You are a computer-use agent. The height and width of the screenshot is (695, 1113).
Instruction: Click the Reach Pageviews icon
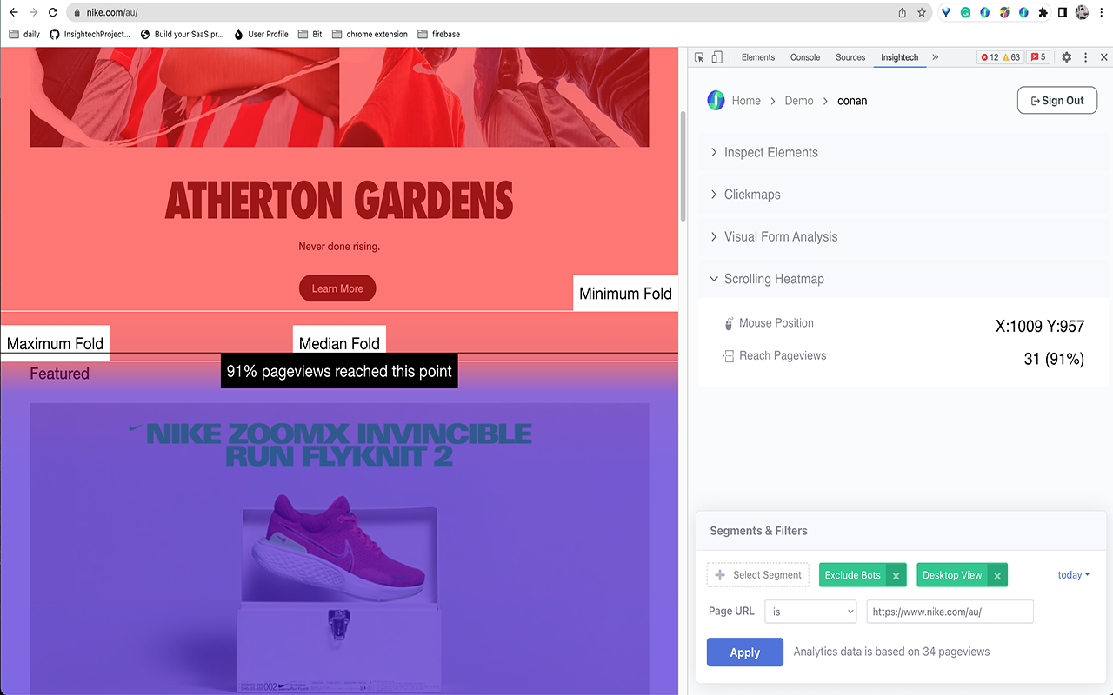coord(729,356)
